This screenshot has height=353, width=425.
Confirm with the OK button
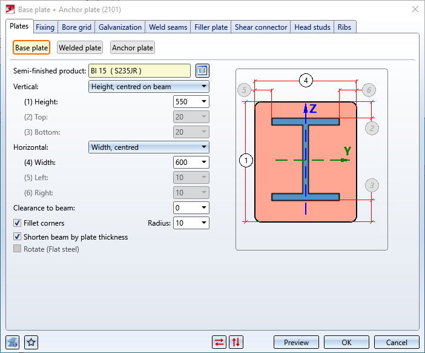(346, 343)
